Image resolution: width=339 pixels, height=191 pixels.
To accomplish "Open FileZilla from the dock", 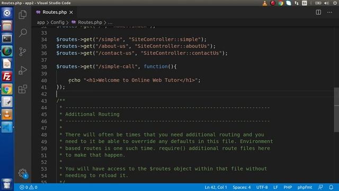I will (7, 76).
